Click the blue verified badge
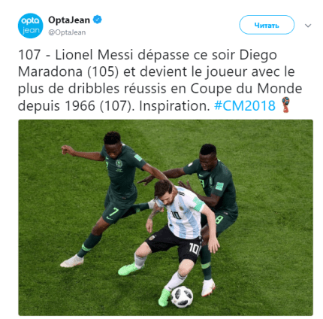The width and height of the screenshot is (323, 319). click(98, 20)
